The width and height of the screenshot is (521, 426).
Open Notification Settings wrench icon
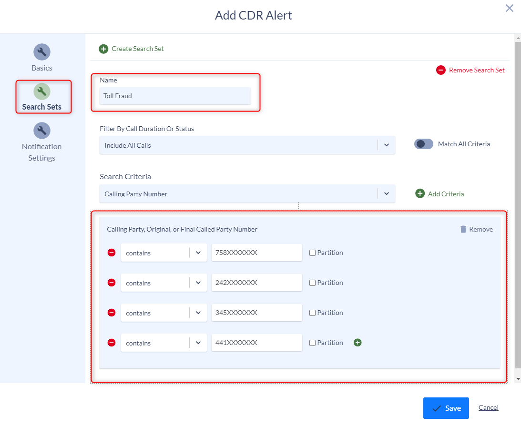pos(42,131)
